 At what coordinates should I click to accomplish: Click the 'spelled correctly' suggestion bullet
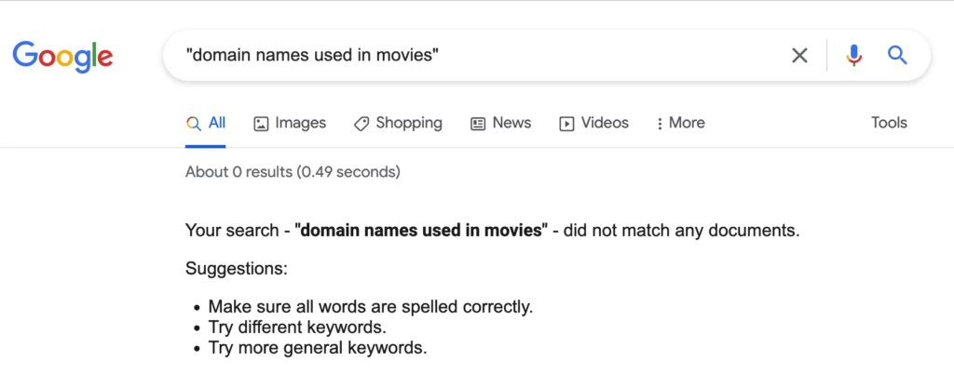coord(371,307)
